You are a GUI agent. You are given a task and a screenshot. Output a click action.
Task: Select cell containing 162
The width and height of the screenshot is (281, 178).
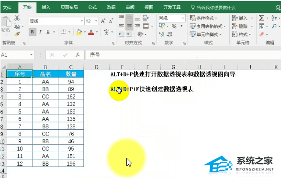71,96
